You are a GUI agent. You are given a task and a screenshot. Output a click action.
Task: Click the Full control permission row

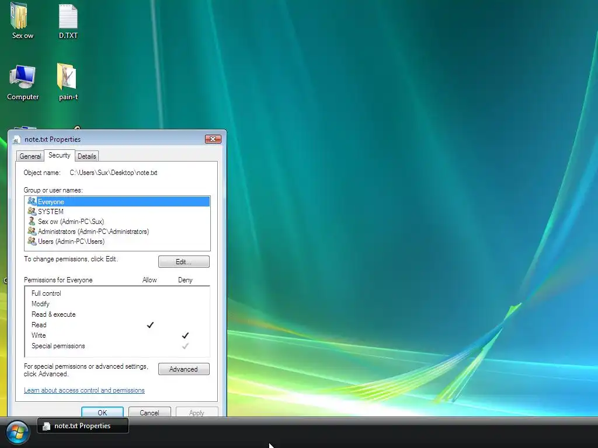(x=117, y=293)
